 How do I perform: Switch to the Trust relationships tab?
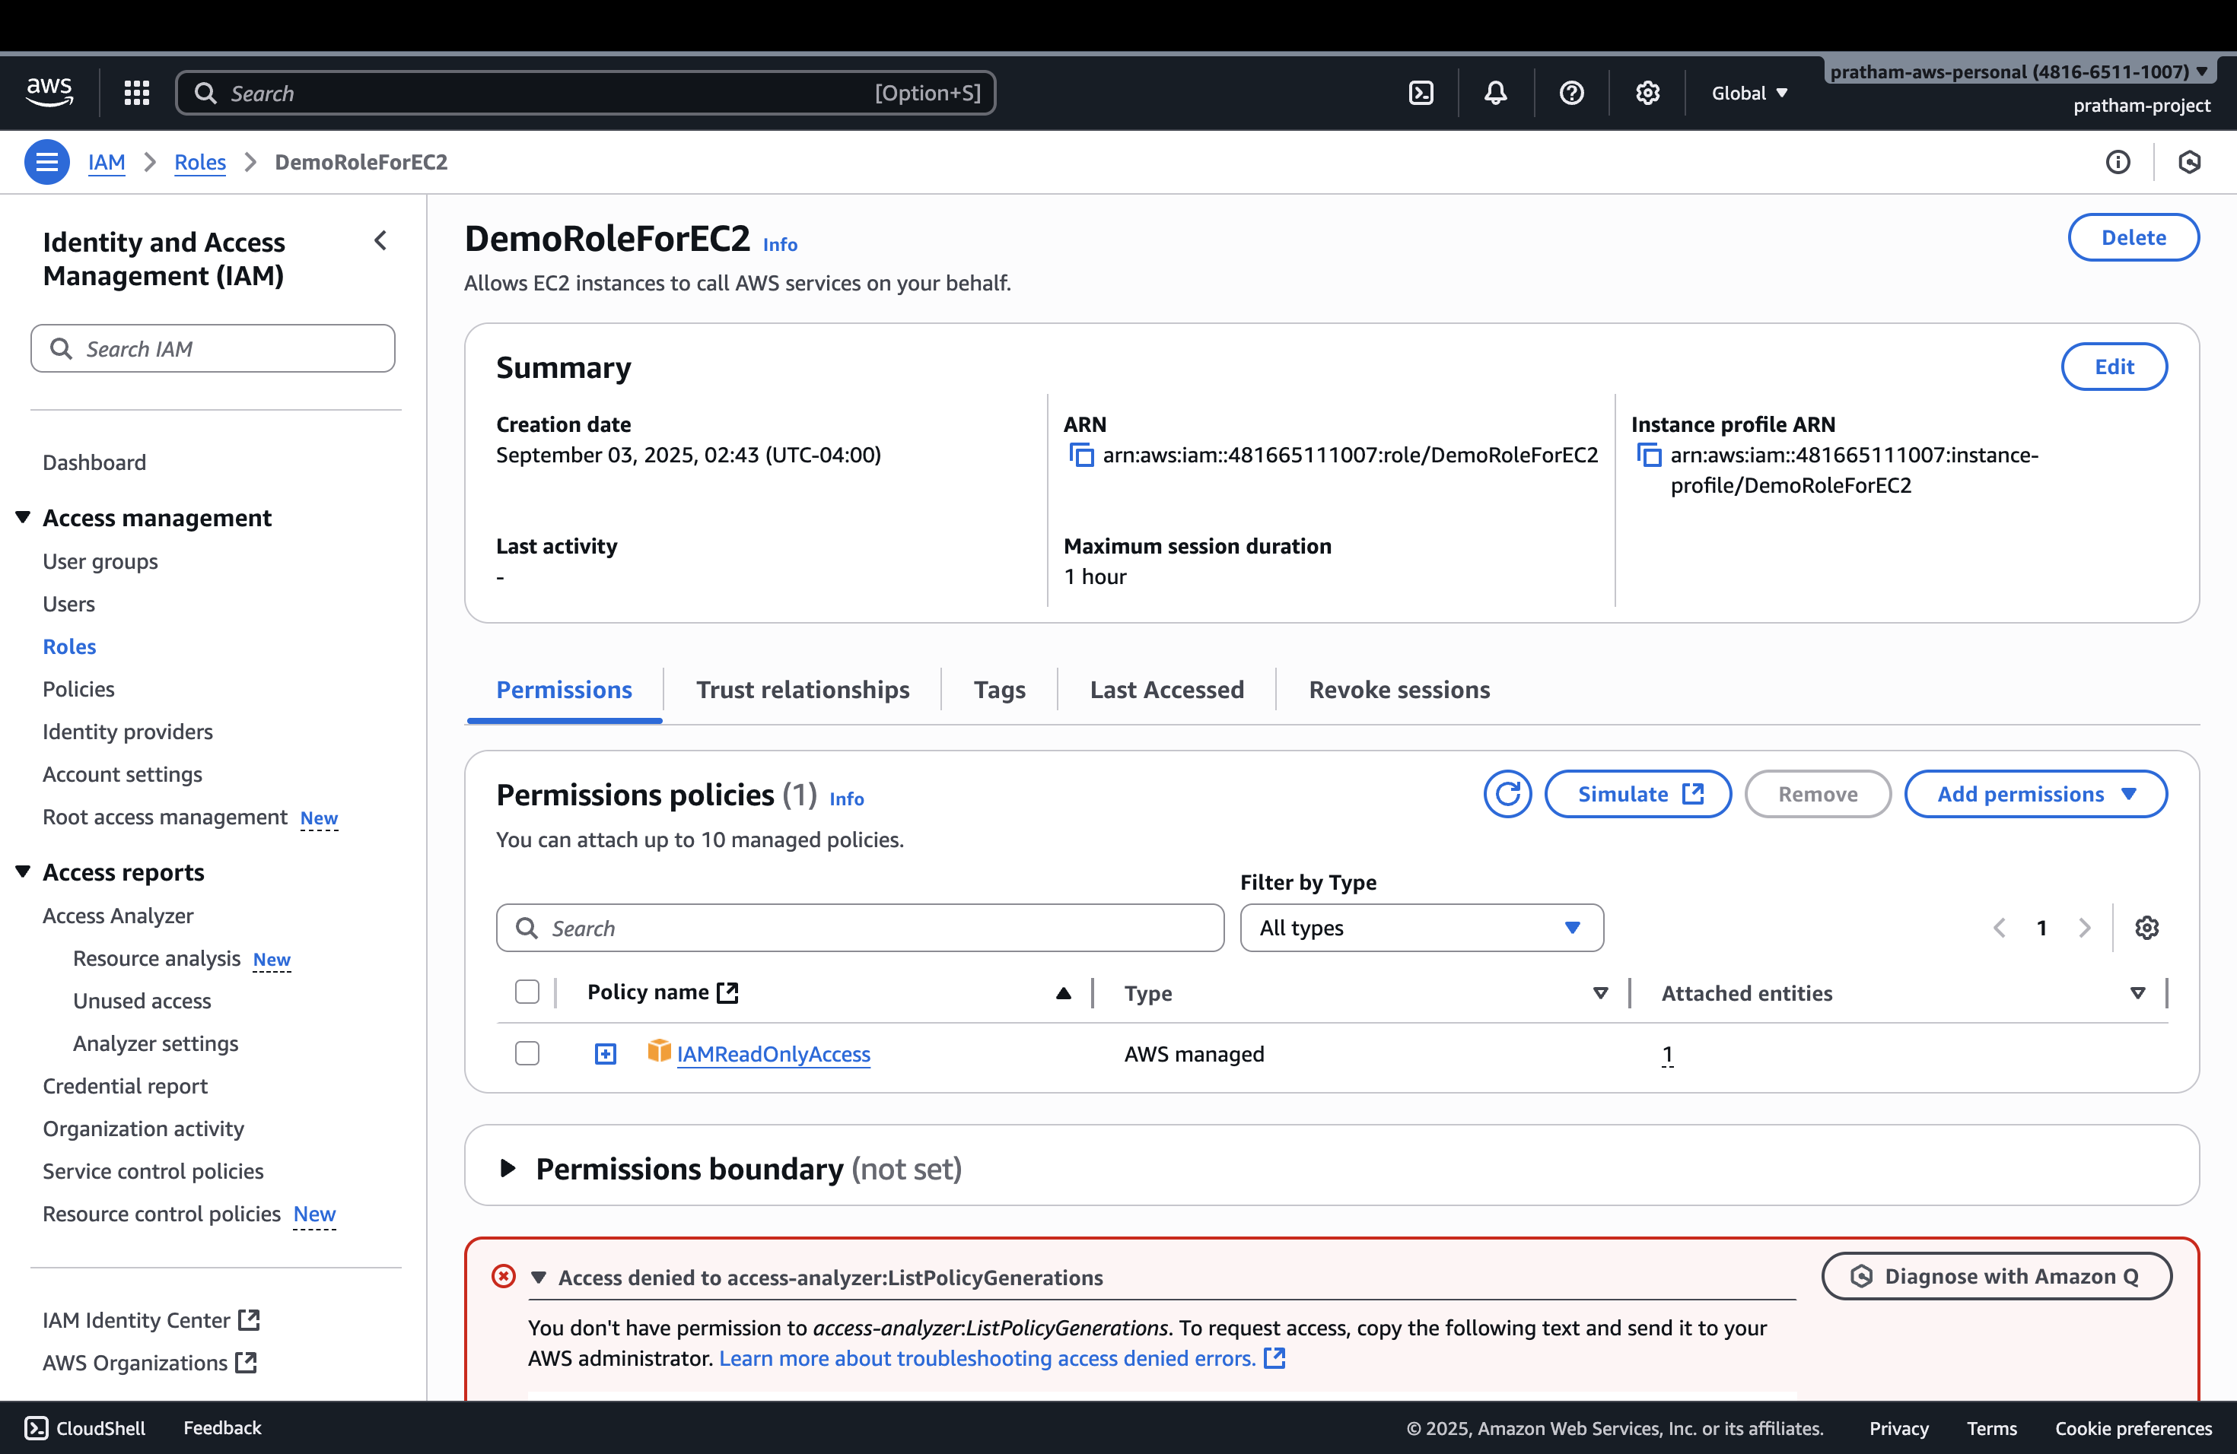803,690
